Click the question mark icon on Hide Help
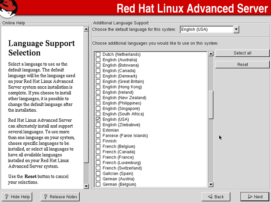 tap(7, 197)
